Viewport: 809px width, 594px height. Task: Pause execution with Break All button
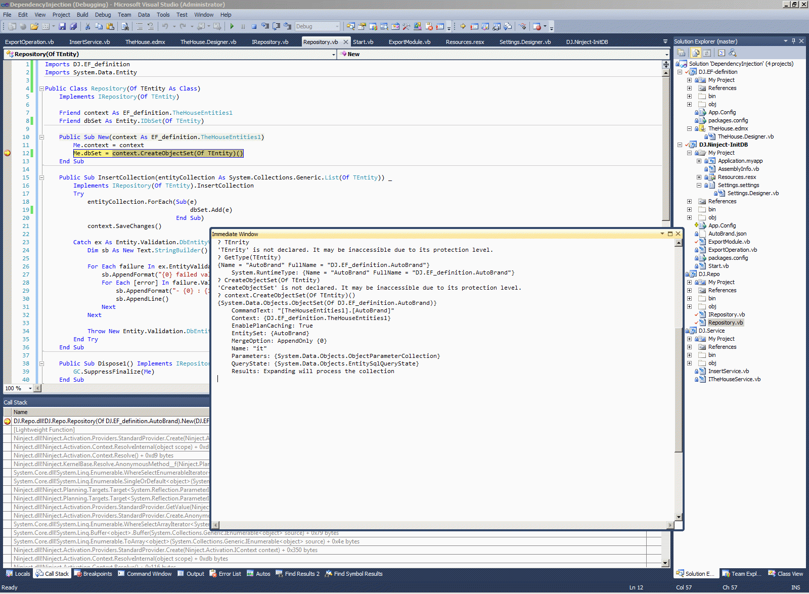click(x=243, y=26)
